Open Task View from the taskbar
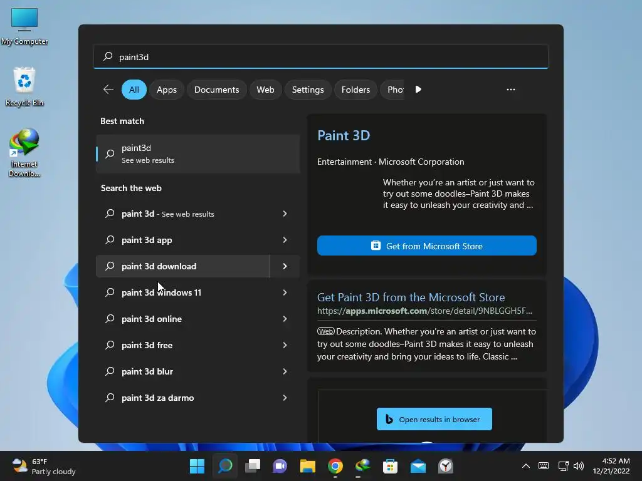642x481 pixels. pos(253,466)
